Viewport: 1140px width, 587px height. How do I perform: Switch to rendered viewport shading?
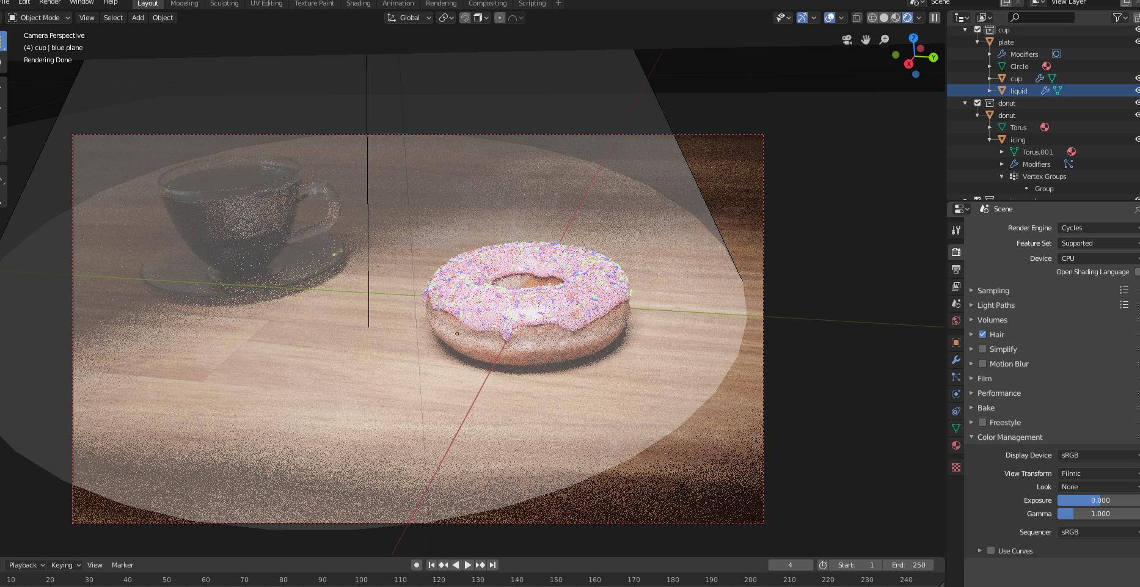click(x=907, y=18)
